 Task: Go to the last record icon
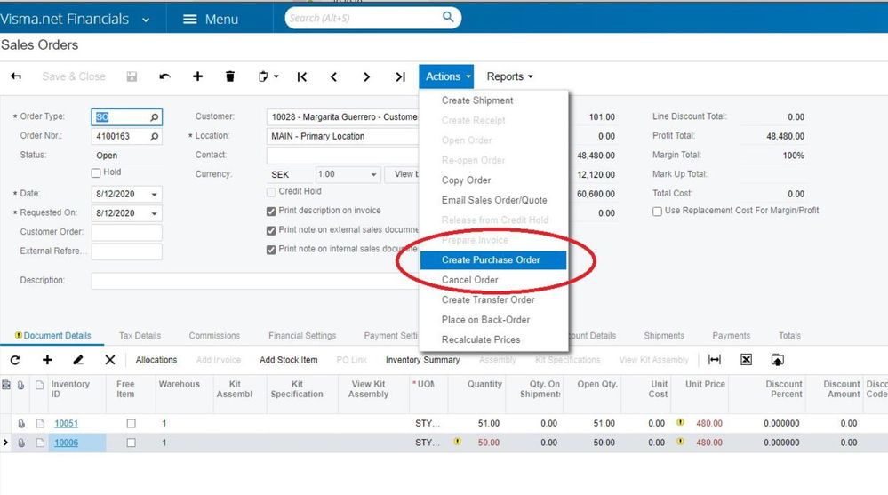400,76
